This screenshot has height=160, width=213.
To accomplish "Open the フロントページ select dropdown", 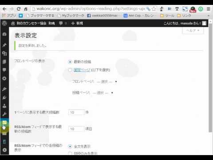I will click(107, 82).
